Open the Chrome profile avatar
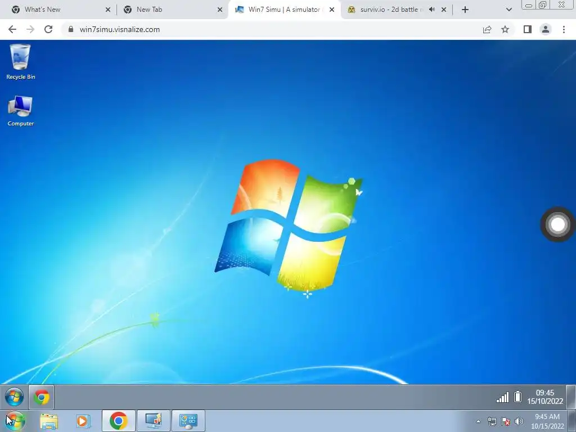Image resolution: width=576 pixels, height=432 pixels. [546, 29]
